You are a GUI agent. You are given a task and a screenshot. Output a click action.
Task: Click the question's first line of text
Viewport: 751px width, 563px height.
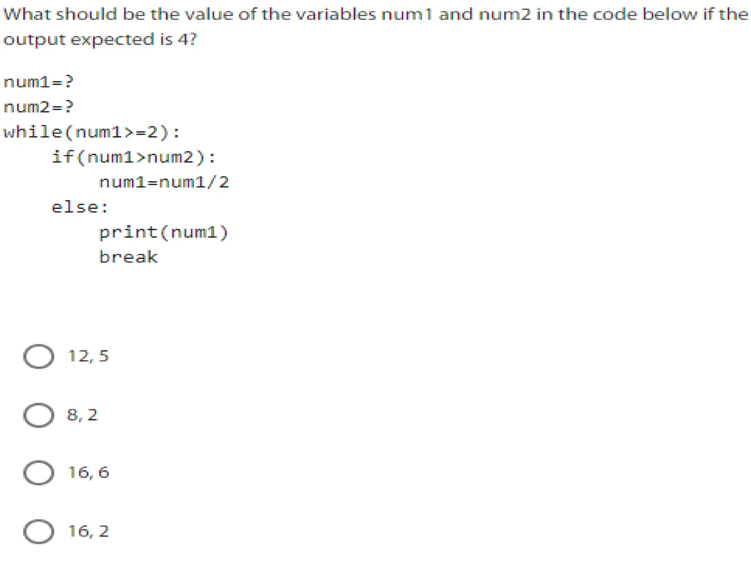[x=375, y=15]
